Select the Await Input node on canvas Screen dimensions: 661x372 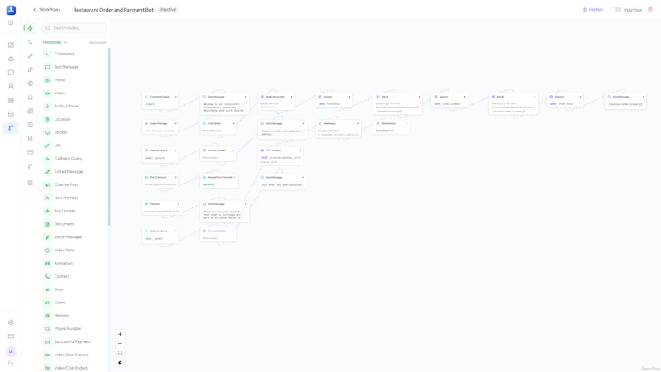338,129
